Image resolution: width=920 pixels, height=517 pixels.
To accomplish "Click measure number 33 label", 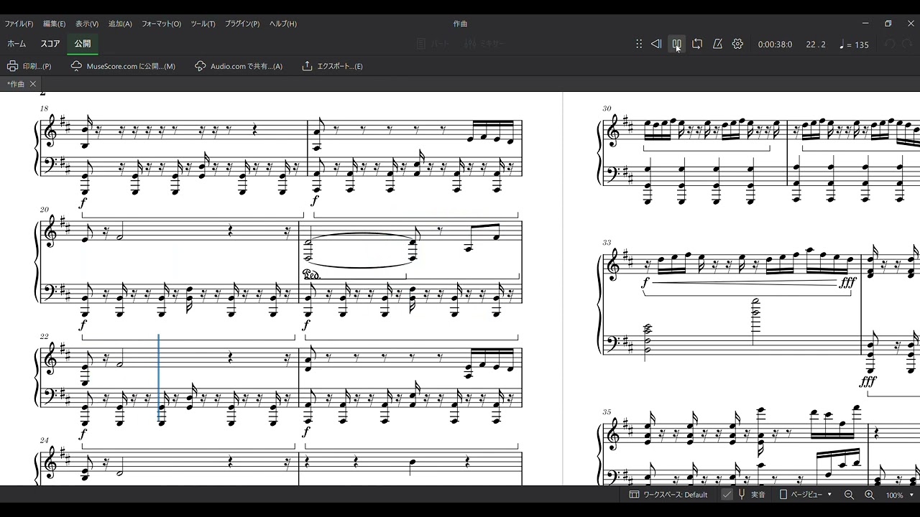I will tap(607, 243).
